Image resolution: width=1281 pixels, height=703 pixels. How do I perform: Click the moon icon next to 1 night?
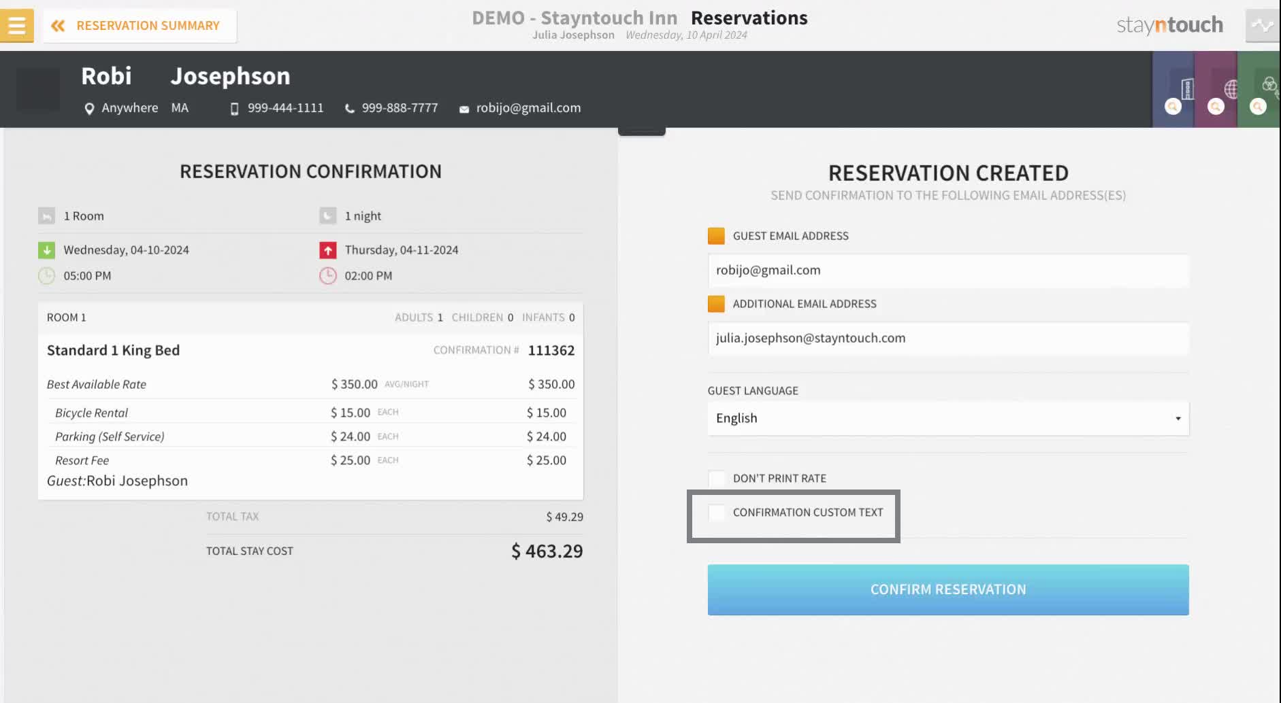(327, 216)
